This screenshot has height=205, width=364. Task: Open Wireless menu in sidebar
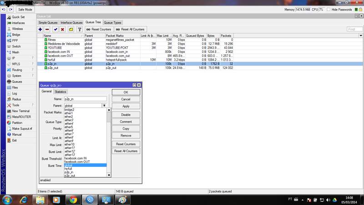(17, 29)
